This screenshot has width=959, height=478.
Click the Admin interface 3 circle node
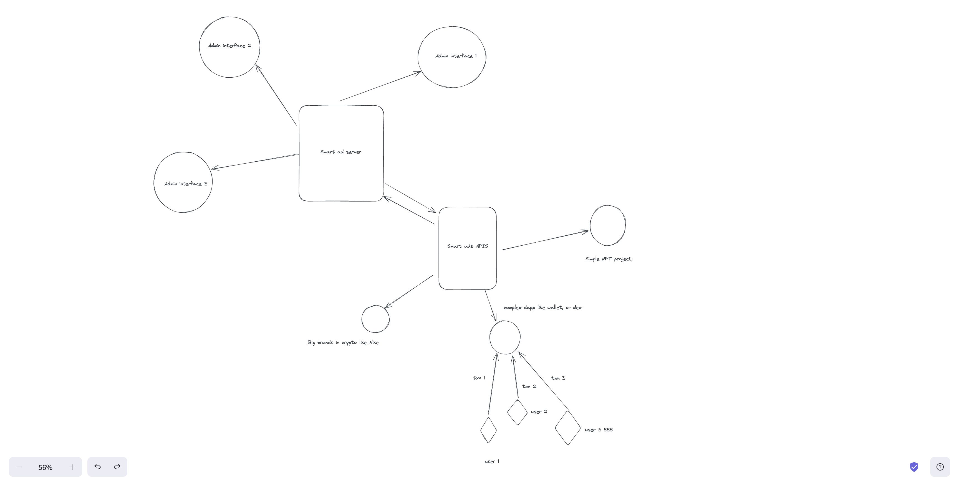click(x=184, y=183)
